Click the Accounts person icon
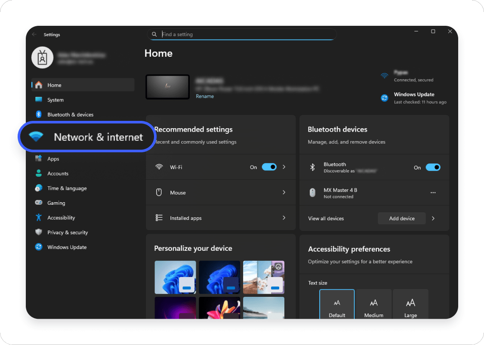The height and width of the screenshot is (345, 484). pyautogui.click(x=39, y=173)
